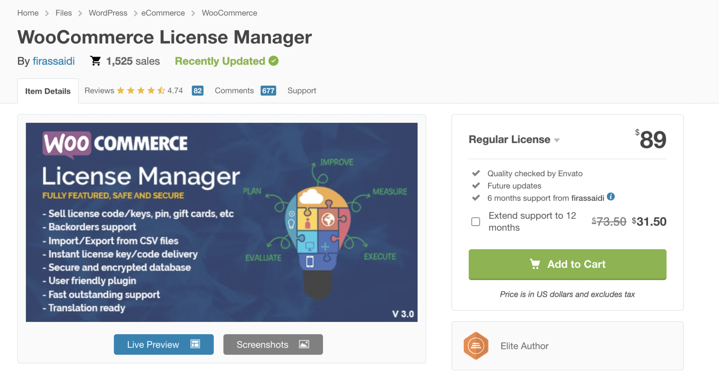Open the firassaidi author profile
The image size is (719, 377).
coord(53,61)
